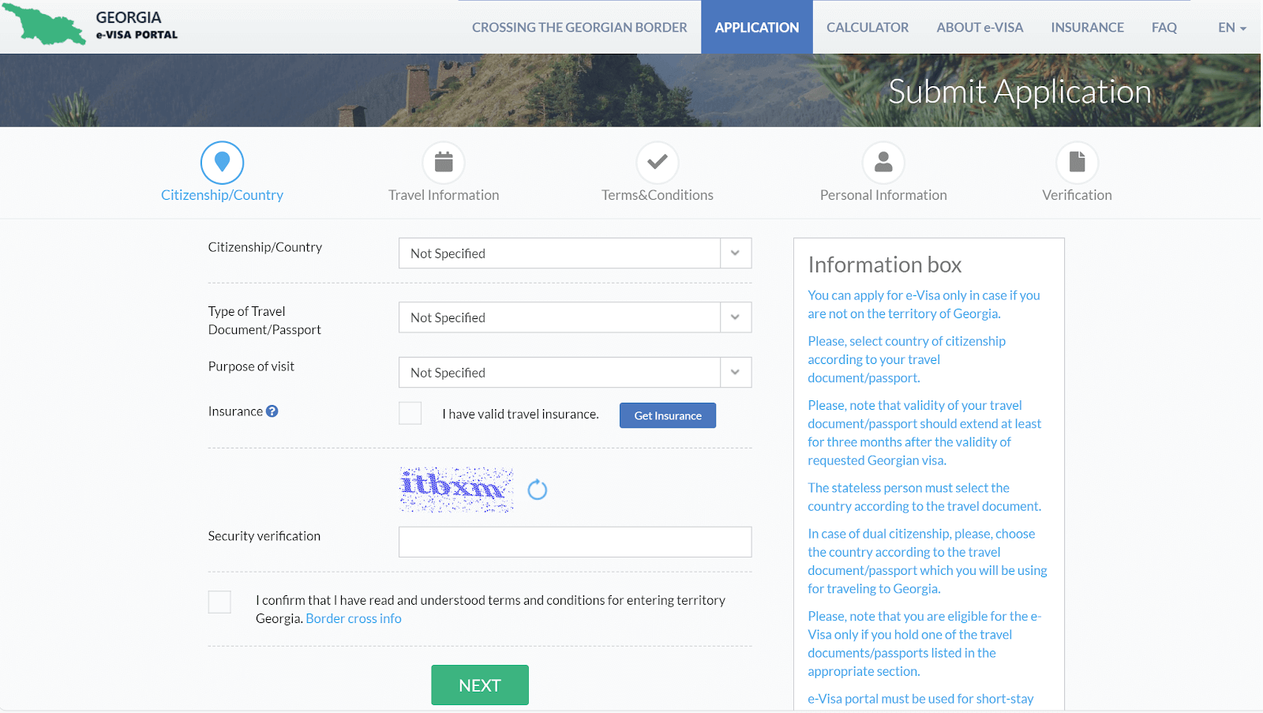Tick the terms and conditions confirmation checkbox
This screenshot has height=713, width=1263.
tap(220, 602)
